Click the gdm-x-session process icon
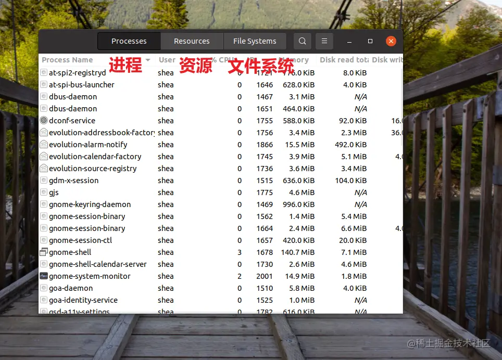The image size is (502, 360). pos(44,181)
